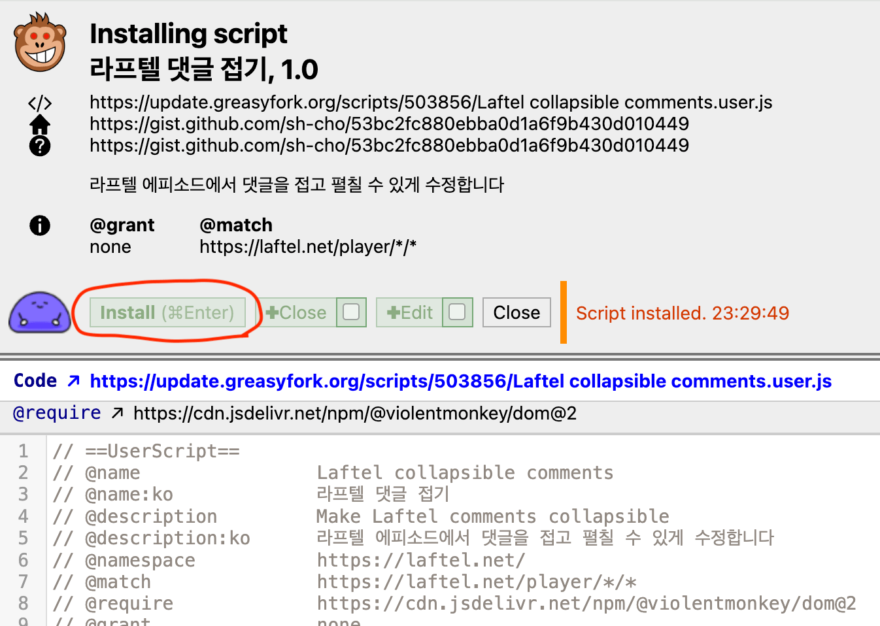Viewport: 880px width, 626px height.
Task: Click the purple blob mascot icon
Action: point(39,312)
